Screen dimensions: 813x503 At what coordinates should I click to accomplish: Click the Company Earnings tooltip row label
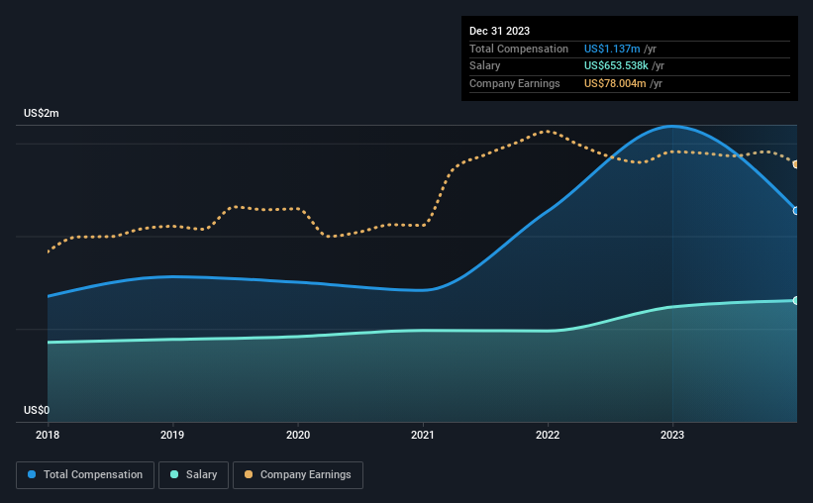514,83
